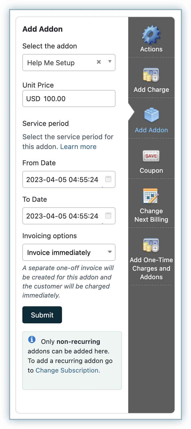Open the Coupon SAVE icon

(151, 156)
